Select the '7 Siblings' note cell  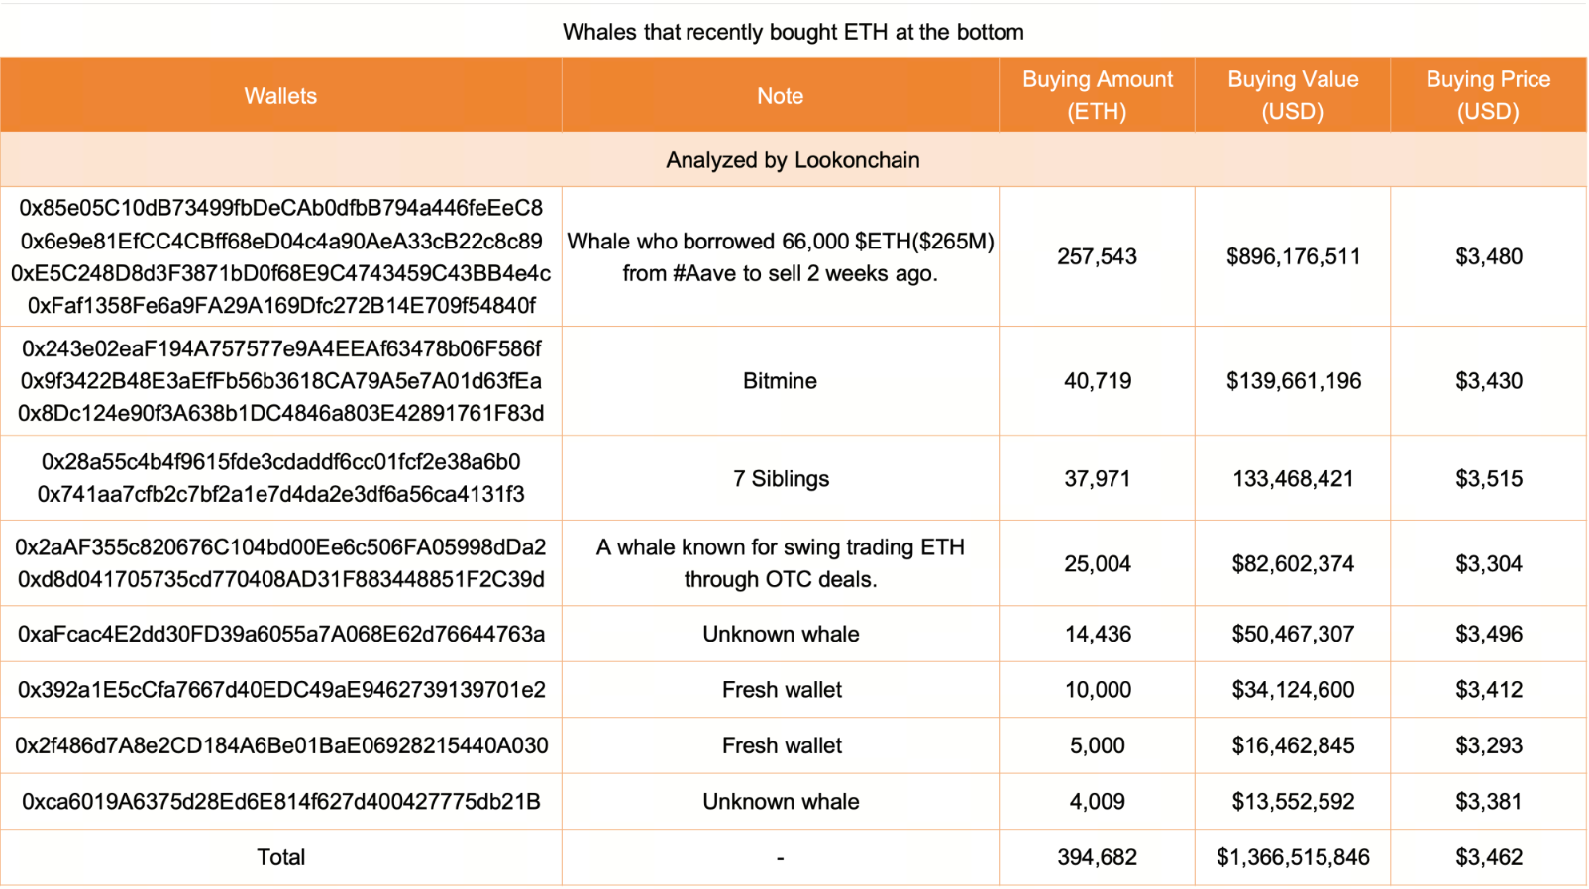tap(781, 479)
